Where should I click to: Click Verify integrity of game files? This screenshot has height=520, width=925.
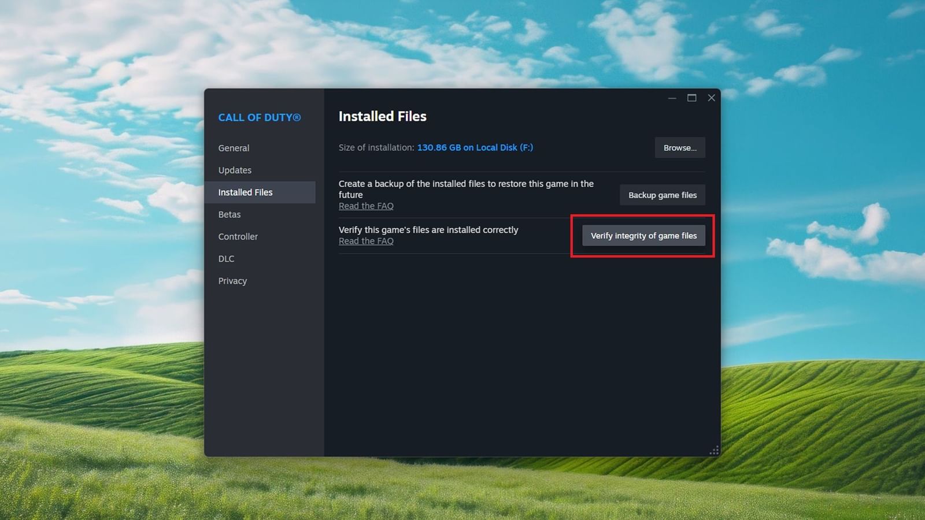(643, 235)
